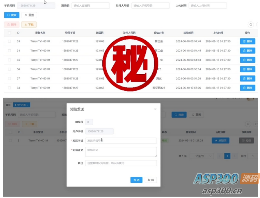Open the 10 per page dropdown
This screenshot has width=260, height=198.
click(x=202, y=156)
